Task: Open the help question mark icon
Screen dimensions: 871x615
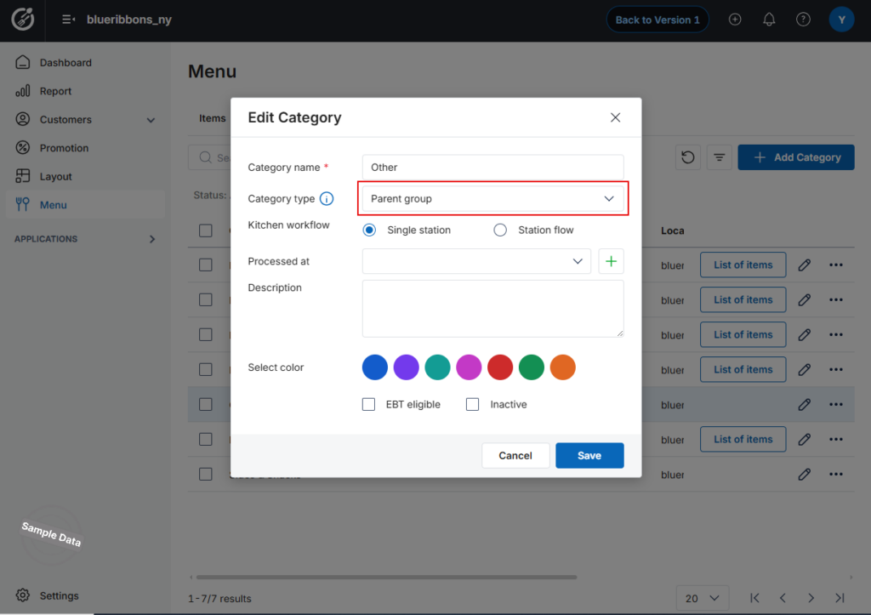Action: pyautogui.click(x=803, y=20)
